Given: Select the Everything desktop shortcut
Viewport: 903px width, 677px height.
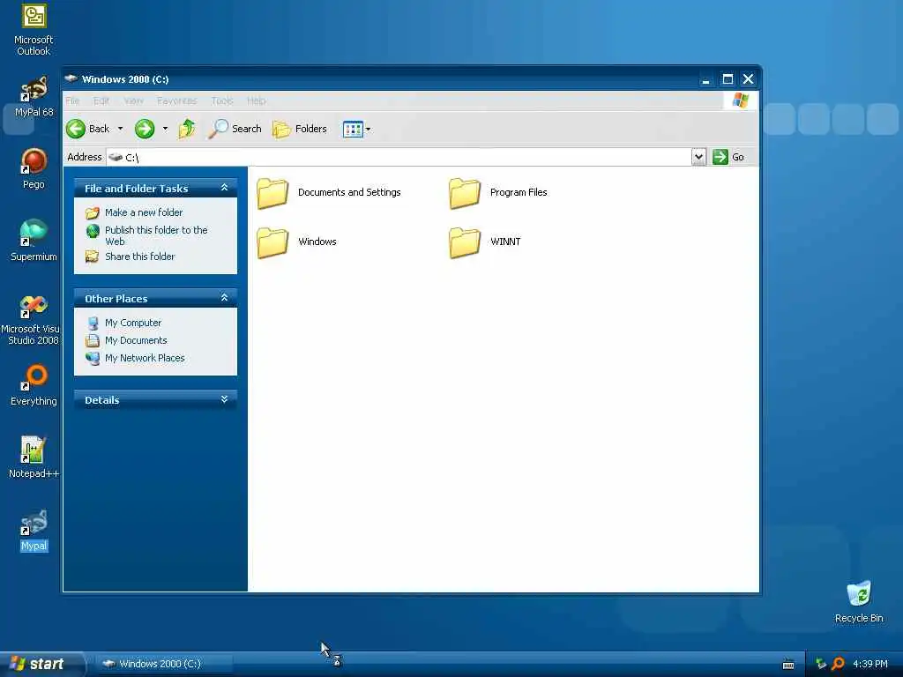Looking at the screenshot, I should tap(34, 385).
